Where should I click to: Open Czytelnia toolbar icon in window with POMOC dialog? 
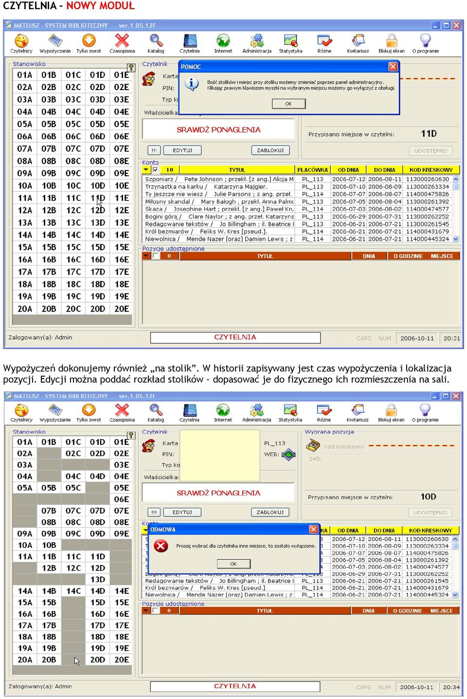coord(190,43)
